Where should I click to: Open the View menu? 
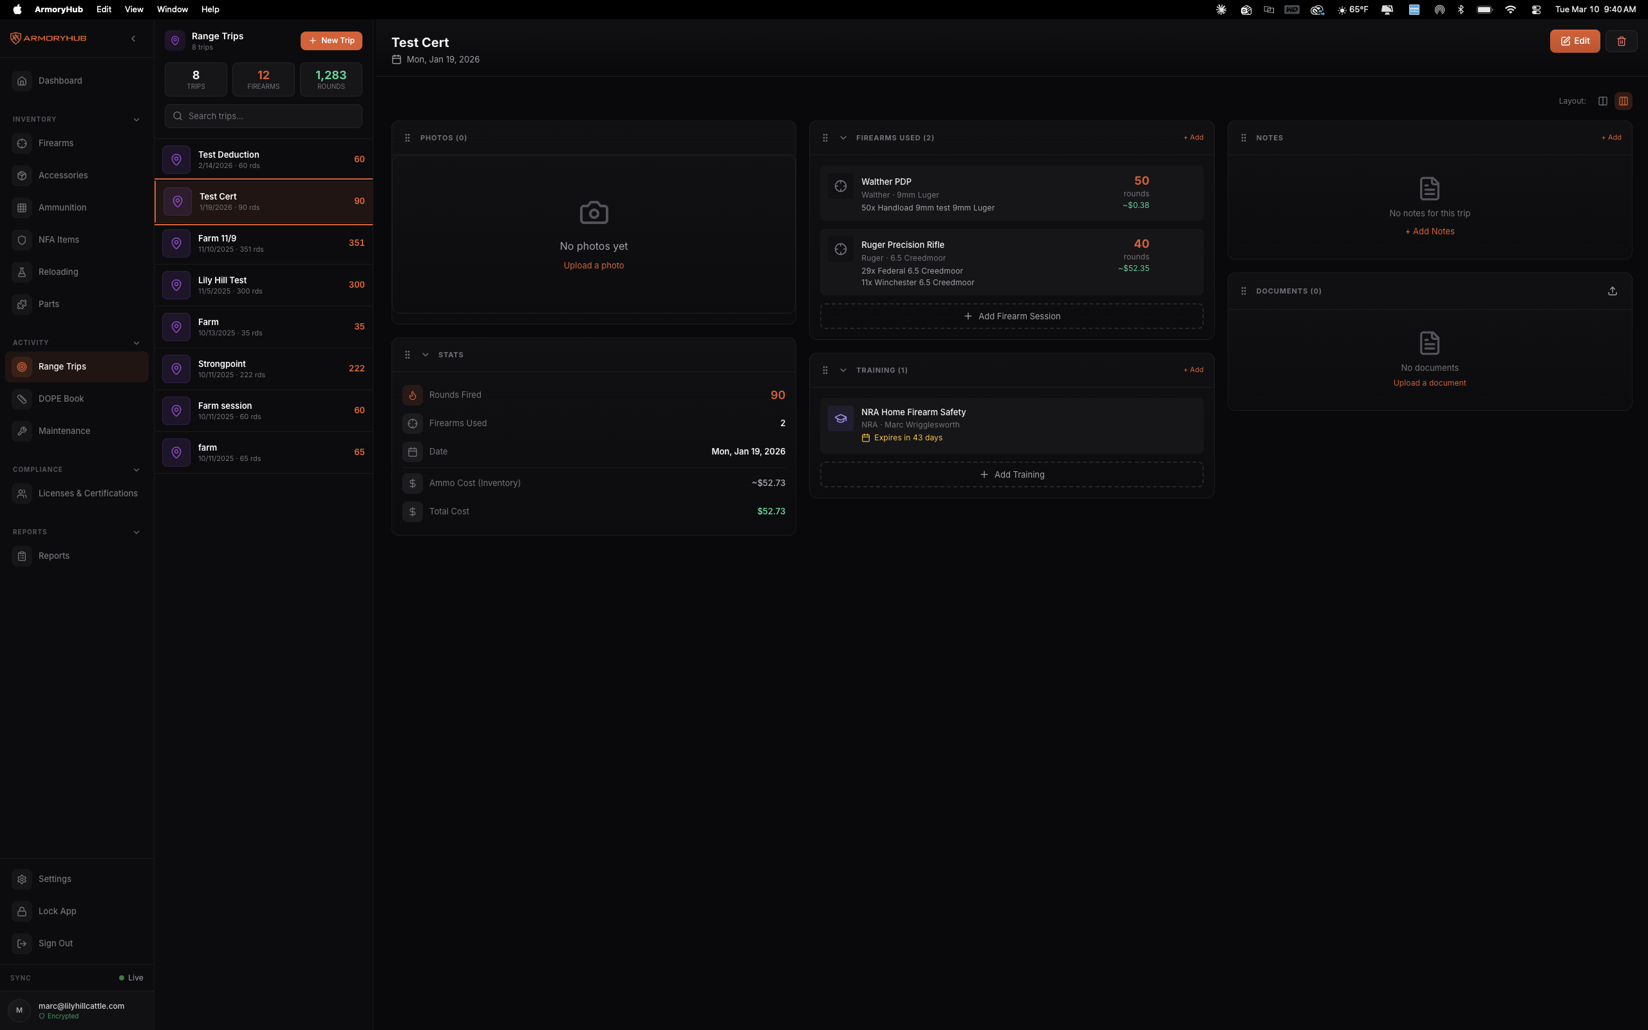point(133,9)
